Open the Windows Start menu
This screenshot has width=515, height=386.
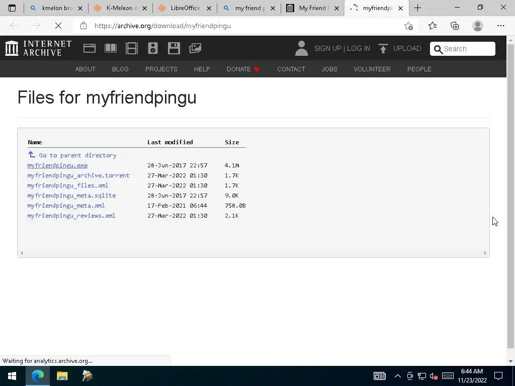tap(12, 376)
